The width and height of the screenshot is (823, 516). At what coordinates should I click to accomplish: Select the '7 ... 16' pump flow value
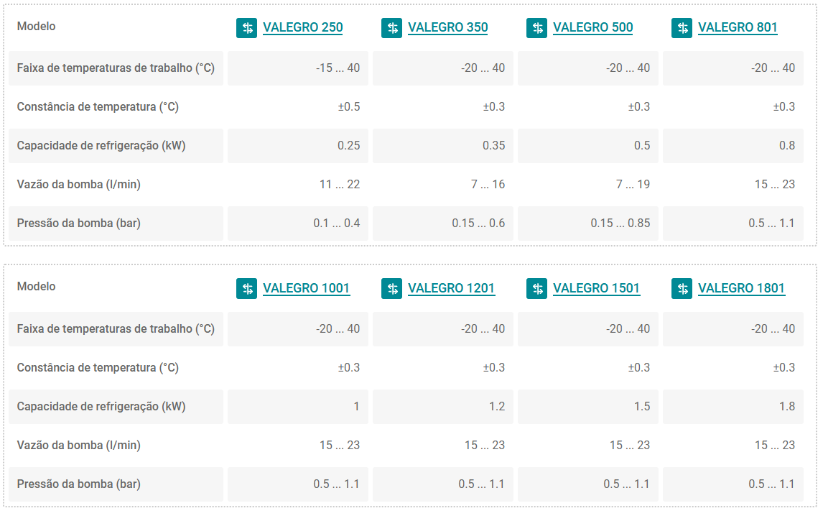(x=488, y=185)
